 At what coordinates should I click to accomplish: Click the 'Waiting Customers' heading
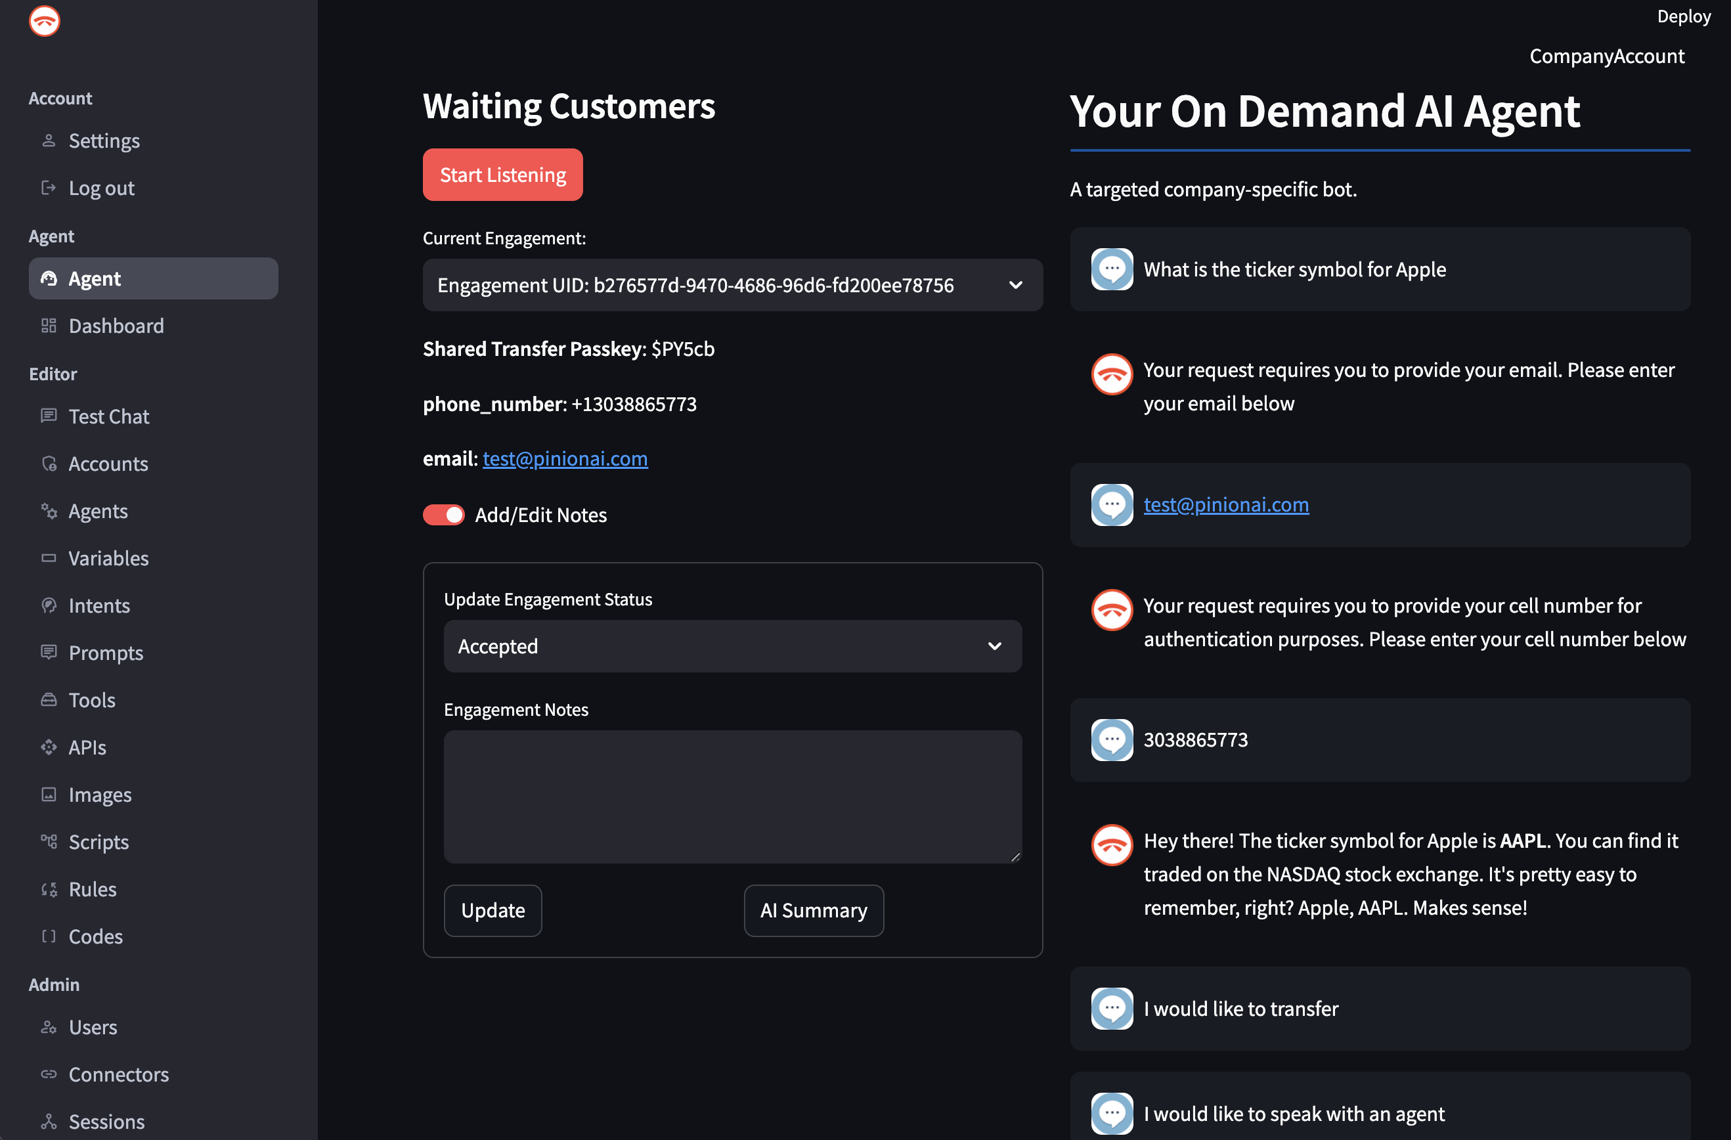tap(569, 106)
